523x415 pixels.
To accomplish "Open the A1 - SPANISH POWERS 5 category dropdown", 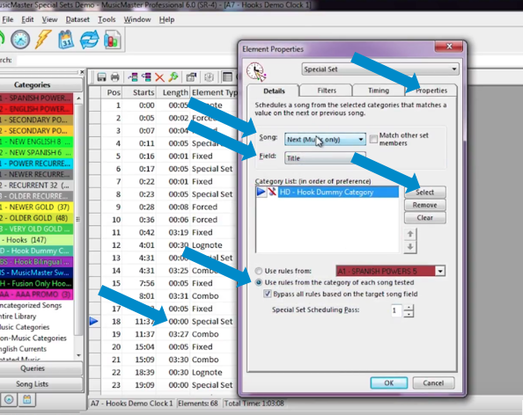I will (391, 271).
